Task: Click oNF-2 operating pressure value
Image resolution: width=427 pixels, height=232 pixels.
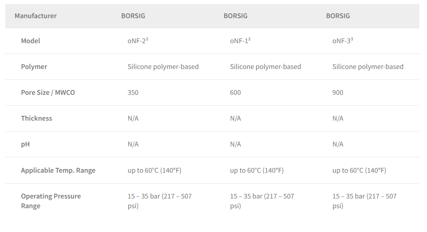Action: click(160, 201)
